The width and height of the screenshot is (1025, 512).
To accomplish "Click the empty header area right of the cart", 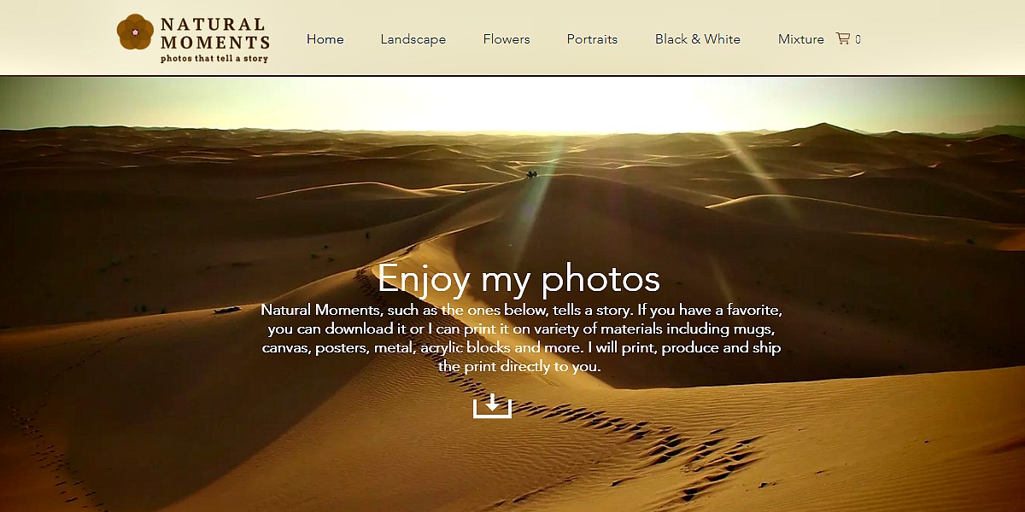I will [x=940, y=38].
